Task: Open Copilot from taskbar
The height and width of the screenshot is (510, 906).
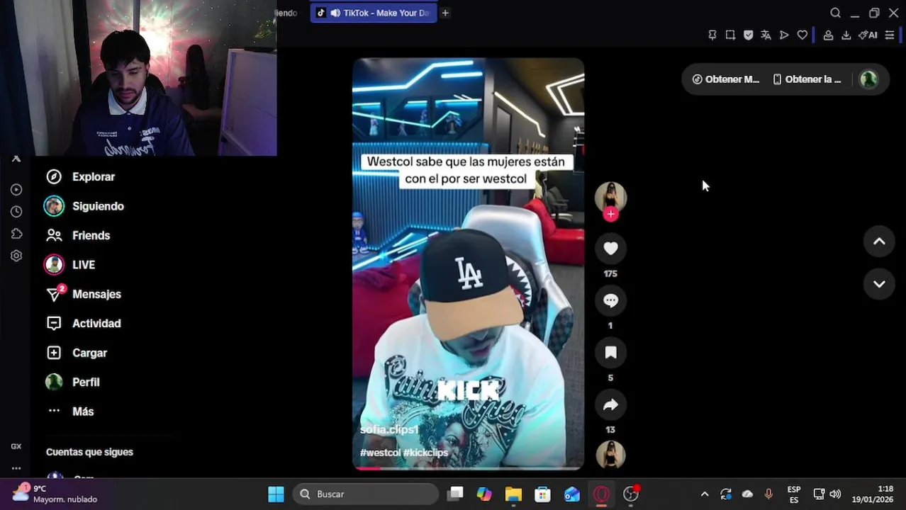Action: coord(484,494)
